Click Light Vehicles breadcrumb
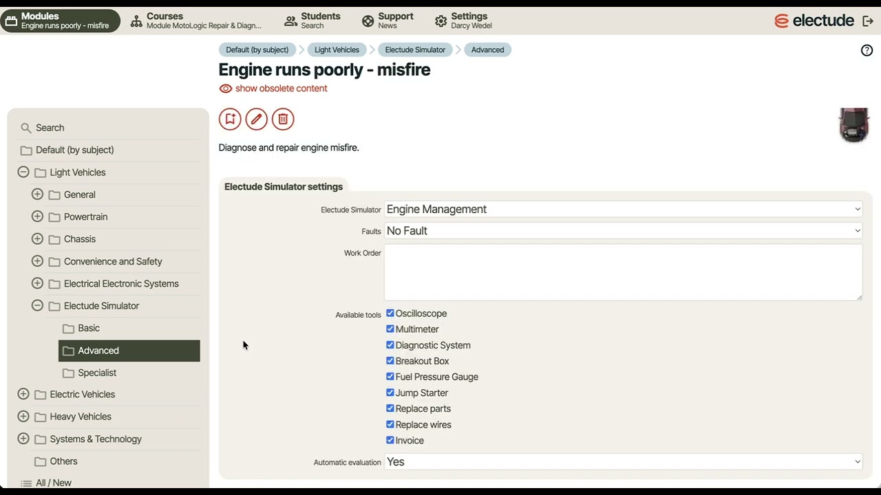This screenshot has height=495, width=881. click(337, 49)
